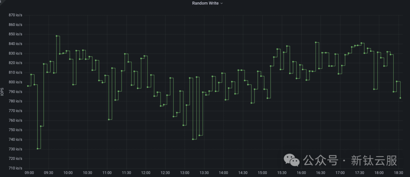Click the 760 io/s axis label

coord(16,120)
